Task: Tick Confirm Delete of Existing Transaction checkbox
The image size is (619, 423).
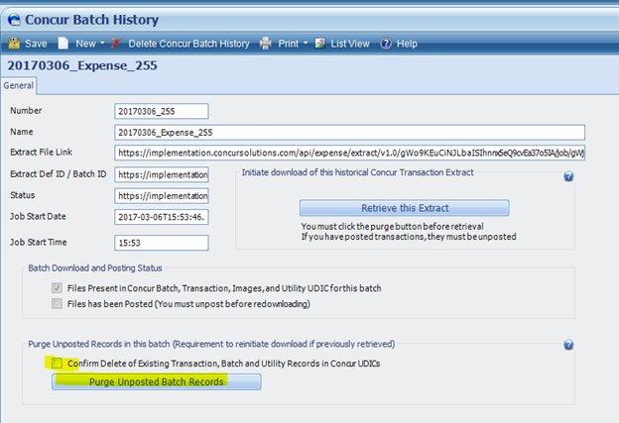Action: click(57, 364)
